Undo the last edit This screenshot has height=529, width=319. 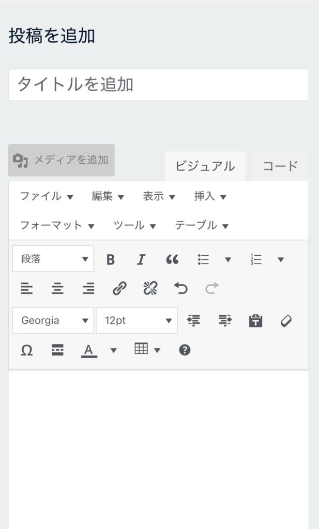(180, 289)
